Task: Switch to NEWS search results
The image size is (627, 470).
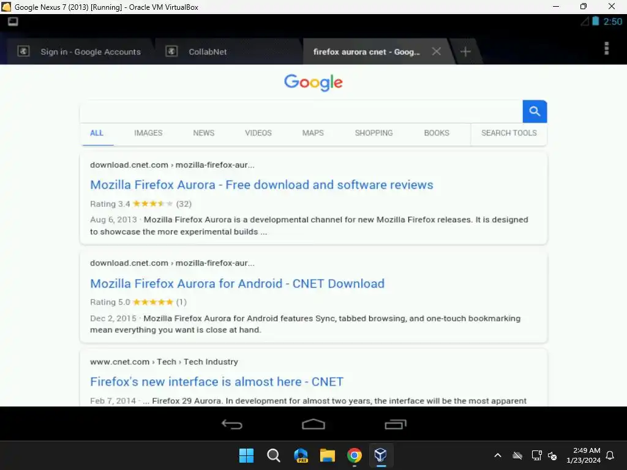Action: coord(203,133)
